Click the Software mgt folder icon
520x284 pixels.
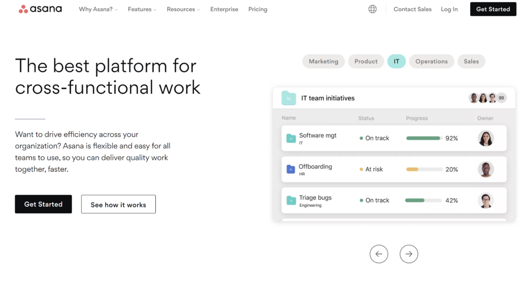point(291,138)
